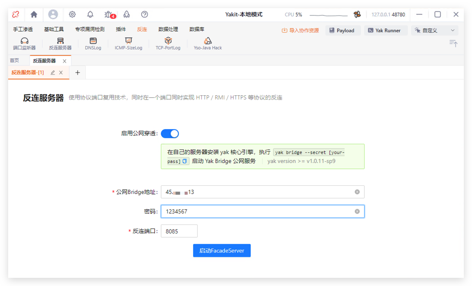Collapse the toolbar ribbon with the arrow icon
This screenshot has width=472, height=286.
coord(453,43)
